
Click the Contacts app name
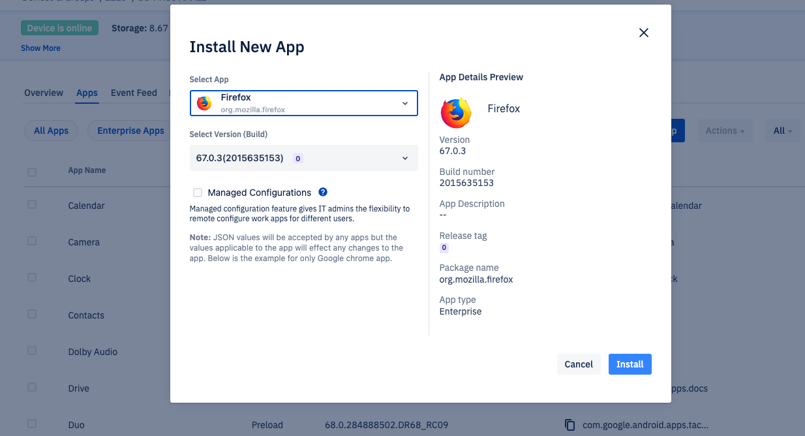click(x=86, y=315)
